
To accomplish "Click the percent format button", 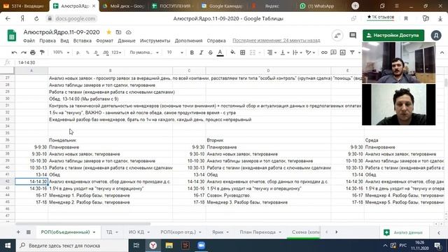I will pyautogui.click(x=87, y=52).
